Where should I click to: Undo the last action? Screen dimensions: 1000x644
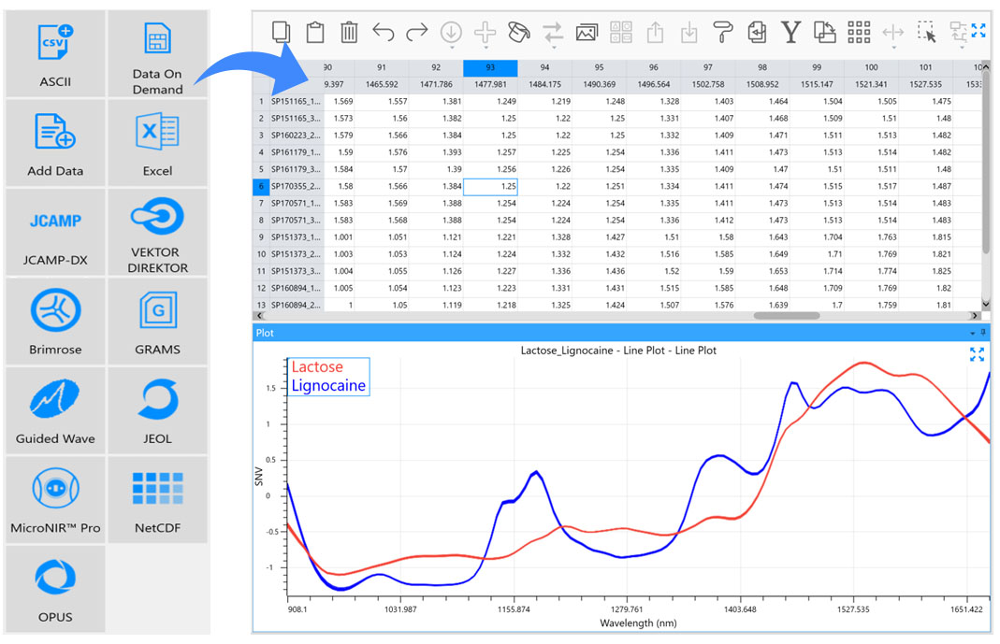tap(384, 32)
